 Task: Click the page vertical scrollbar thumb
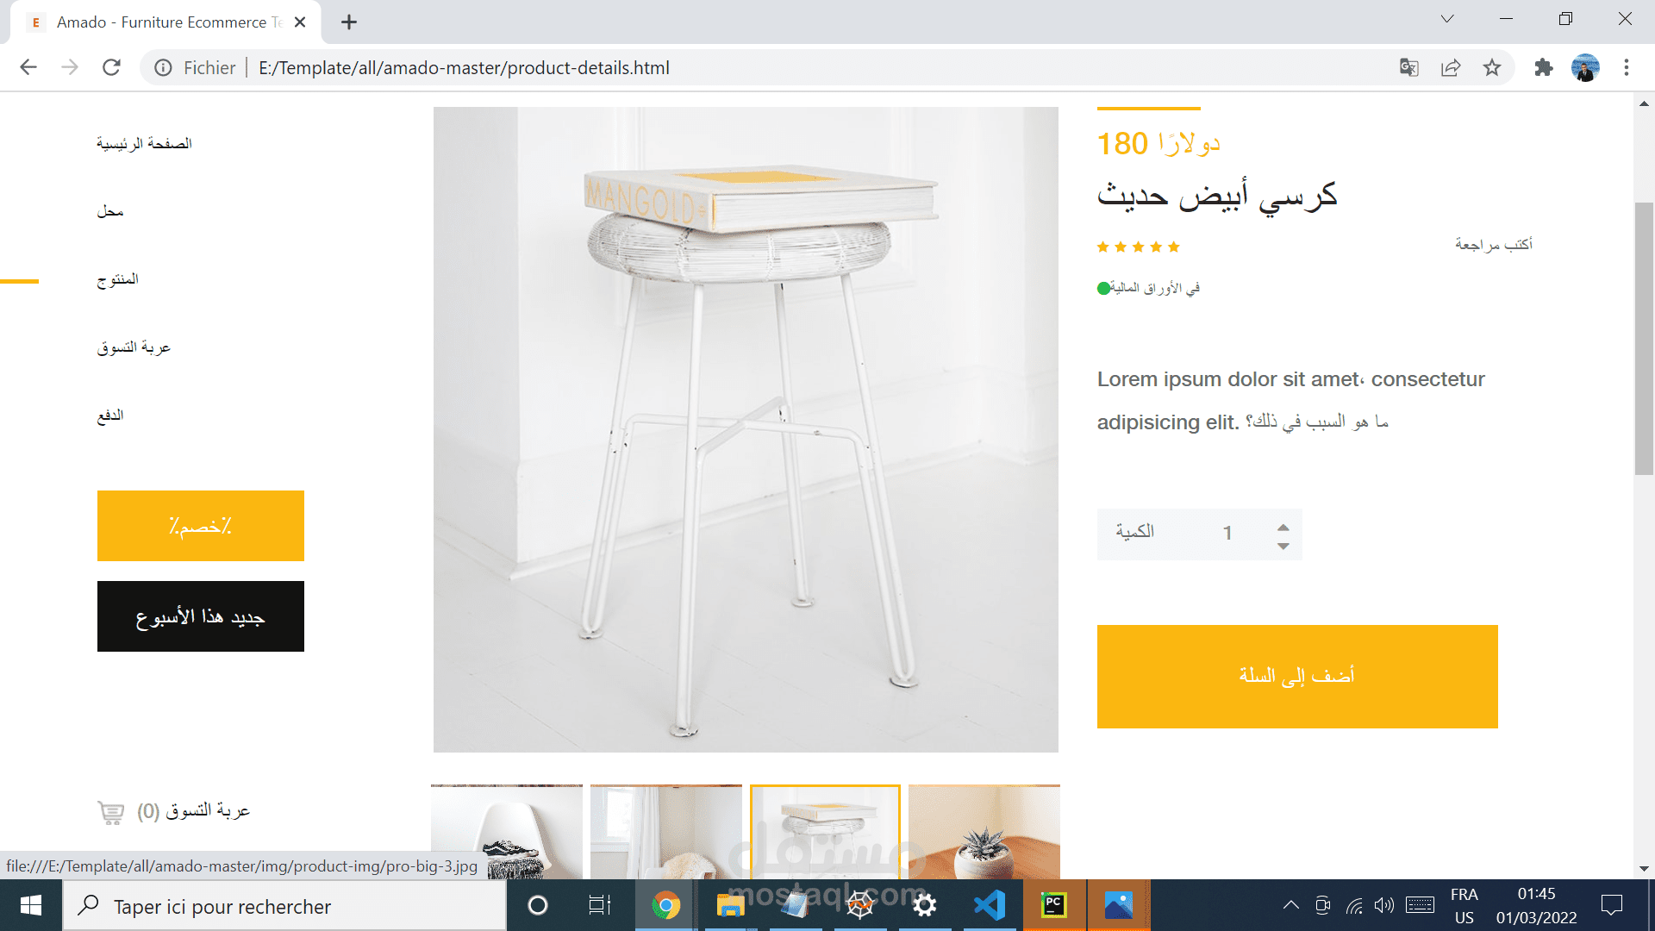click(1644, 339)
